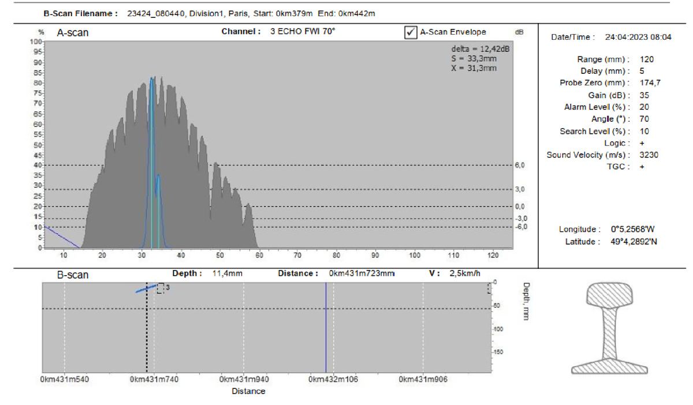The height and width of the screenshot is (405, 693).
Task: Click the bracket marker at B-scan right edge
Action: 489,288
